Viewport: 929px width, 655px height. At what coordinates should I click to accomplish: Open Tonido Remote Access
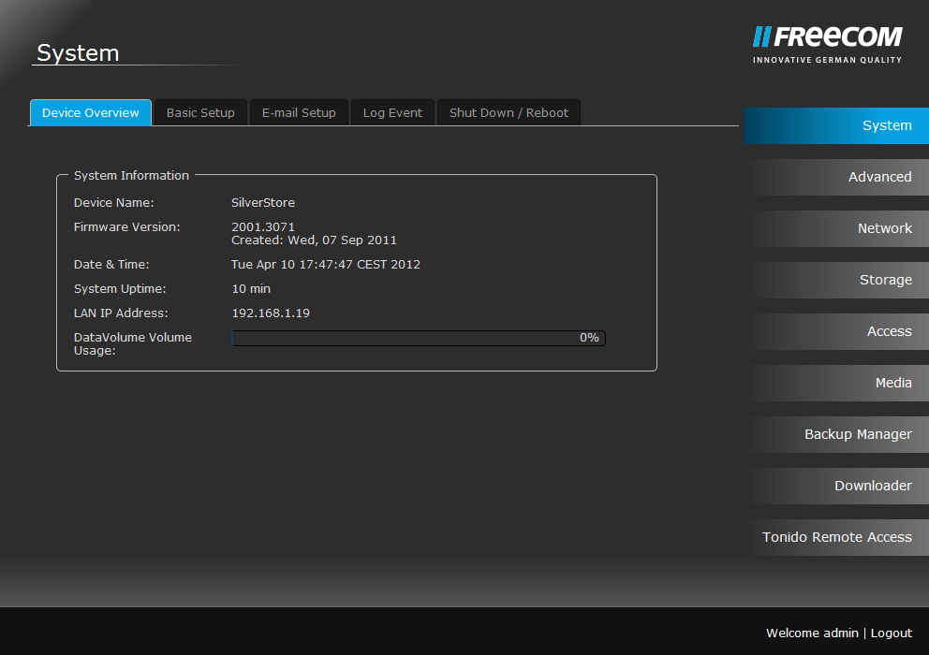836,538
